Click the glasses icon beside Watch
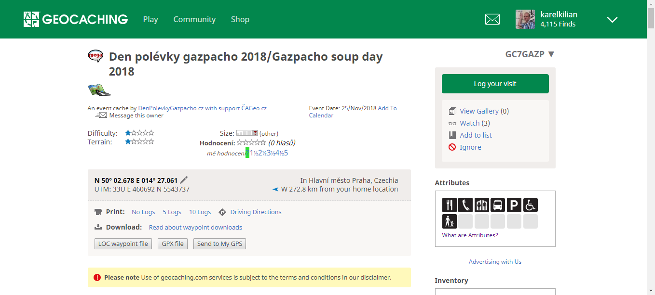This screenshot has width=655, height=295. click(x=452, y=123)
